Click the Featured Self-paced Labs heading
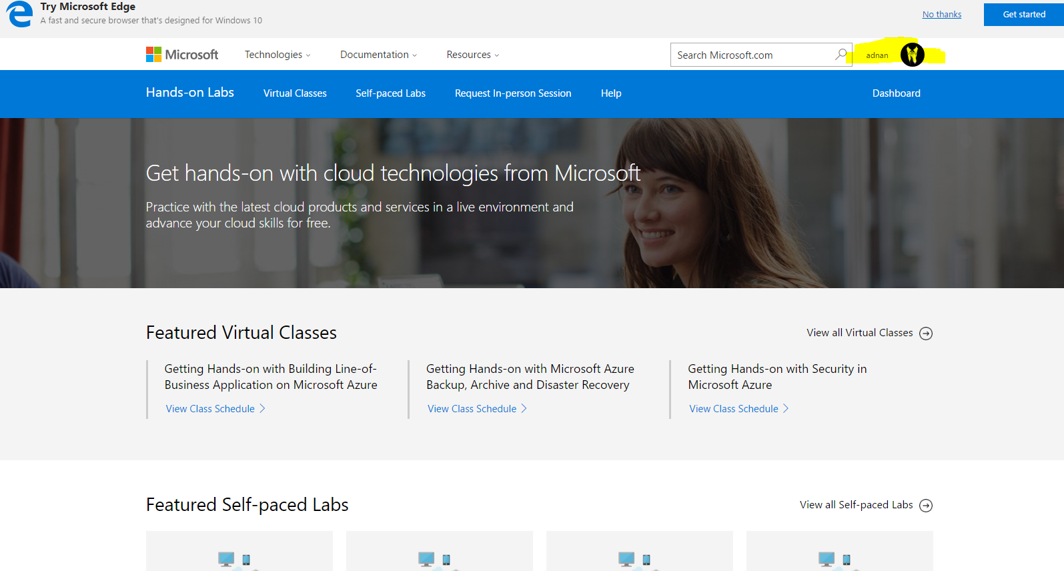 click(247, 504)
